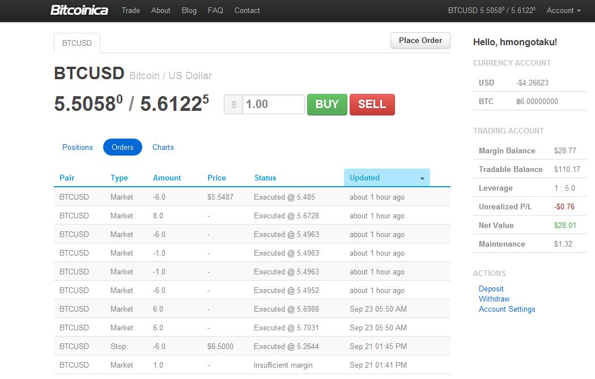
Task: Click the Maintenance value '$1.32'
Action: 563,244
